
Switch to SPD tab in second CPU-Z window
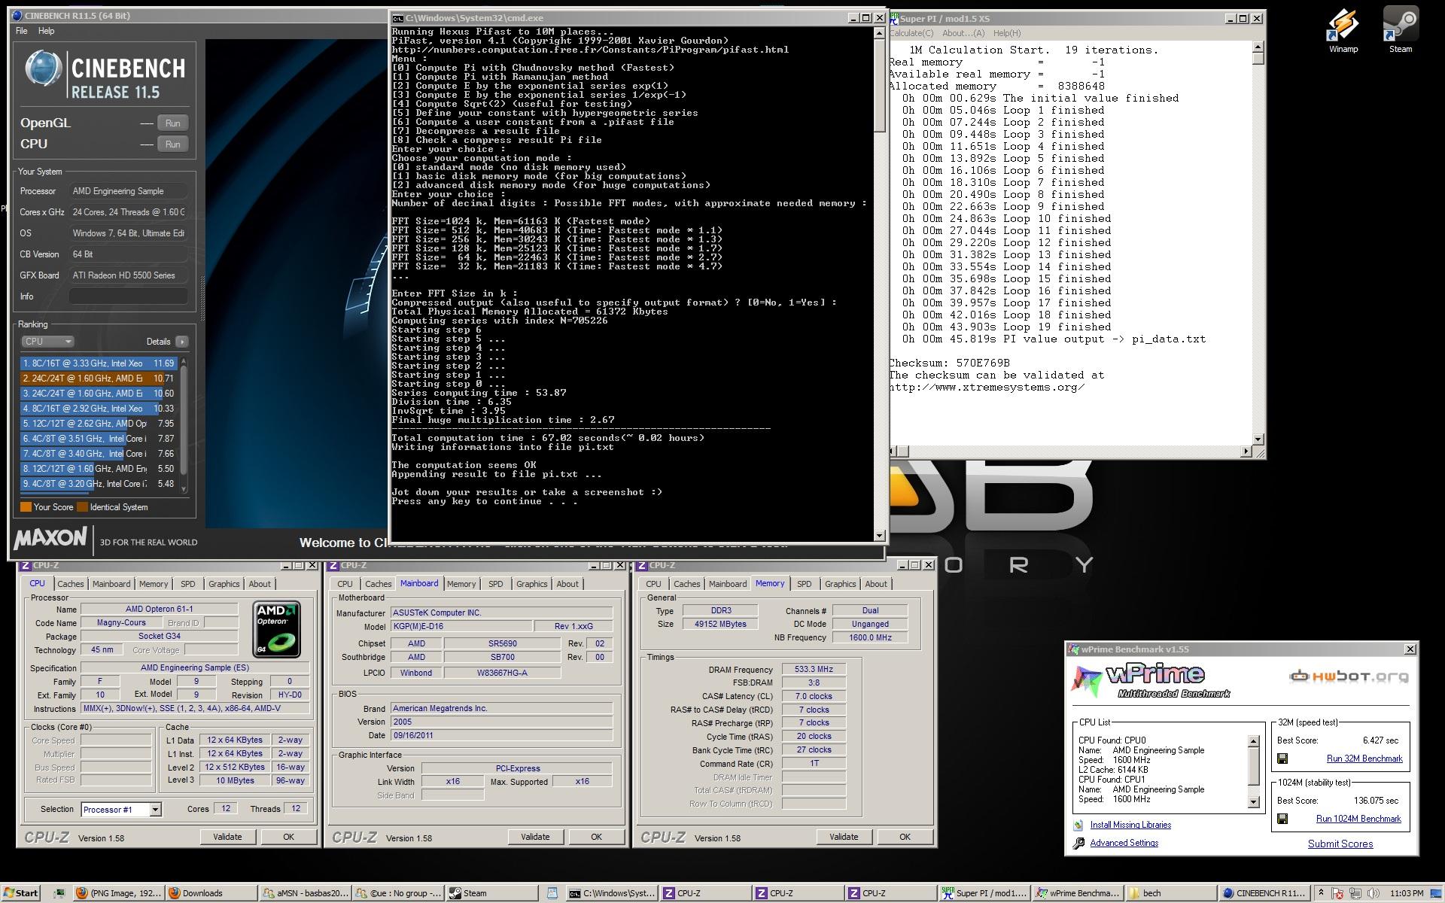tap(495, 584)
